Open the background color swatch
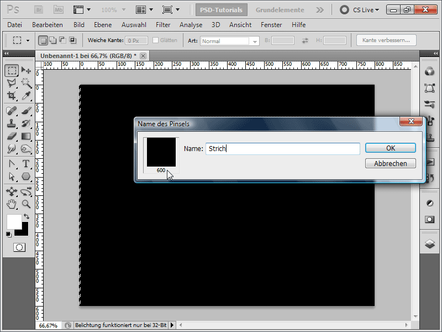442x332 pixels. (x=25, y=232)
